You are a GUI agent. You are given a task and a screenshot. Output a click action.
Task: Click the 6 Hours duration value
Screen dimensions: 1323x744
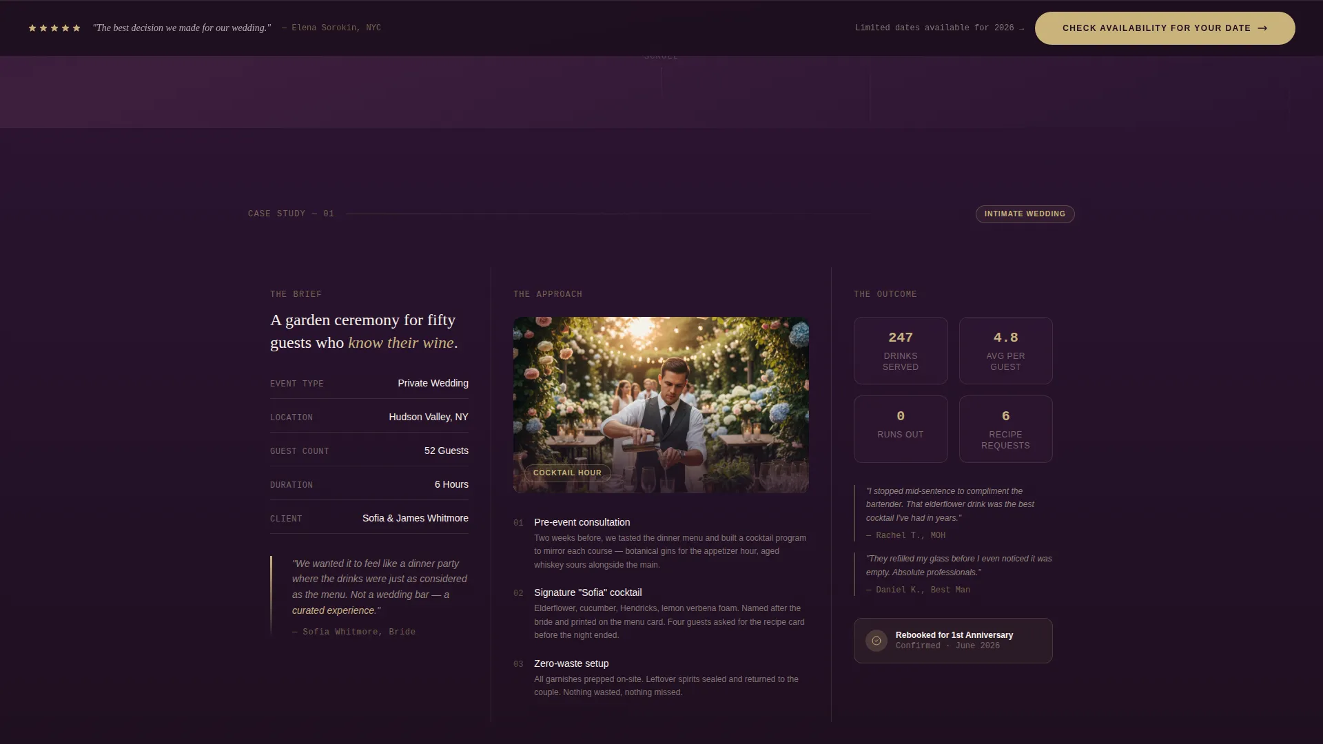(451, 485)
